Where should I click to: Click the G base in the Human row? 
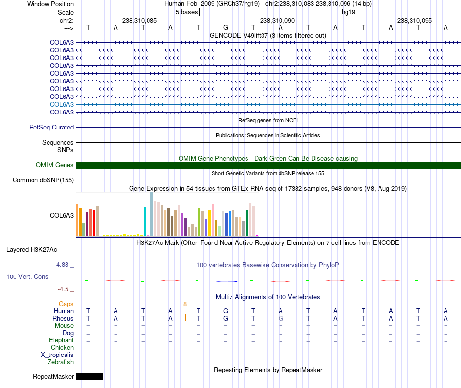(x=226, y=311)
